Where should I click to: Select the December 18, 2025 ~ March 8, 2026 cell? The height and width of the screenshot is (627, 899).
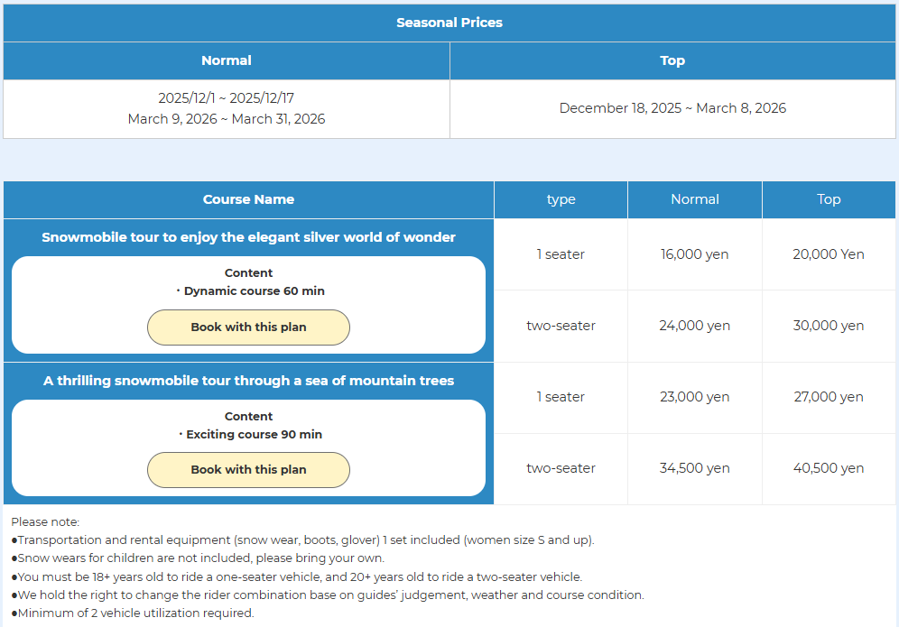pos(672,108)
